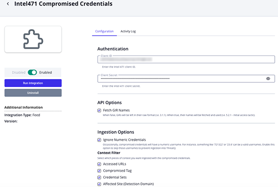Click the Enabled label beside the switch
278x187 pixels.
(x=45, y=72)
